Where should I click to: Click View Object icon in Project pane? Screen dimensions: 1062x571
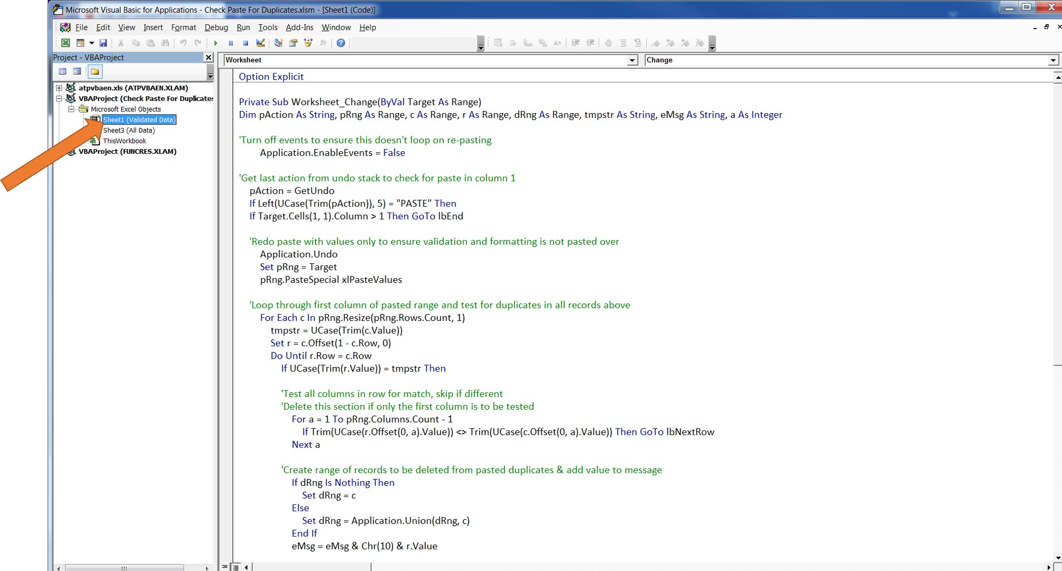(77, 72)
